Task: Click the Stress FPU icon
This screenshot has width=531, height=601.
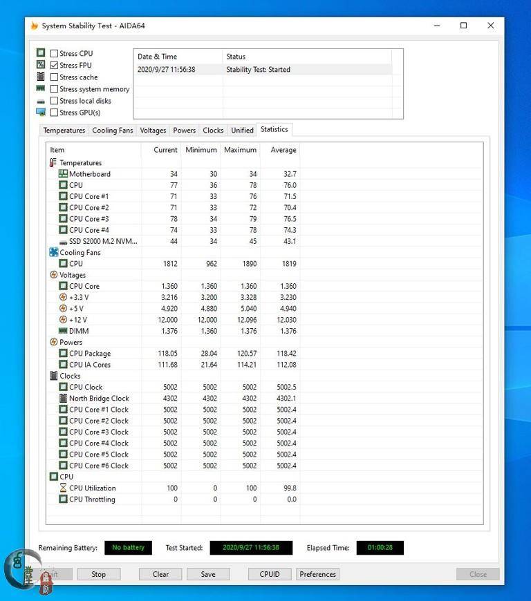Action: 41,64
